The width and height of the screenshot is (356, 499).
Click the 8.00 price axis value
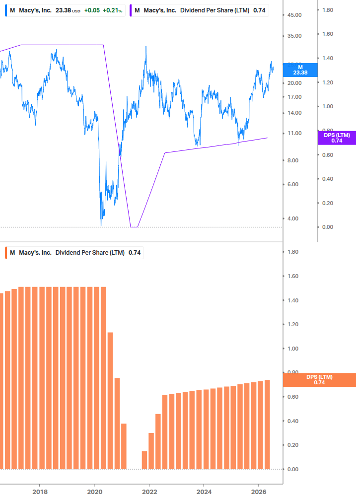coord(292,161)
